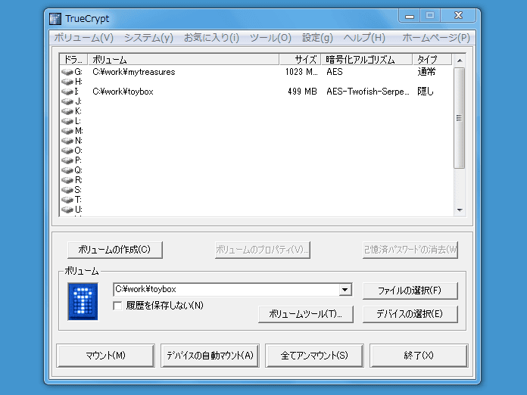527x395 pixels.
Task: Select the P: drive icon
Action: click(67, 160)
